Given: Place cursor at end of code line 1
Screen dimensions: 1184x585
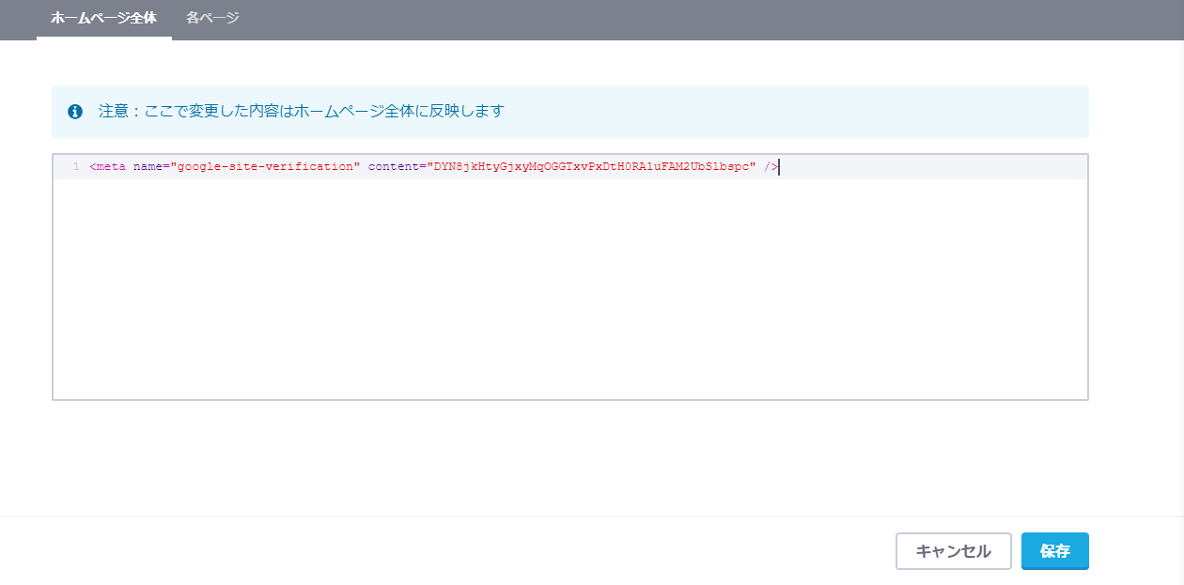Looking at the screenshot, I should [780, 166].
